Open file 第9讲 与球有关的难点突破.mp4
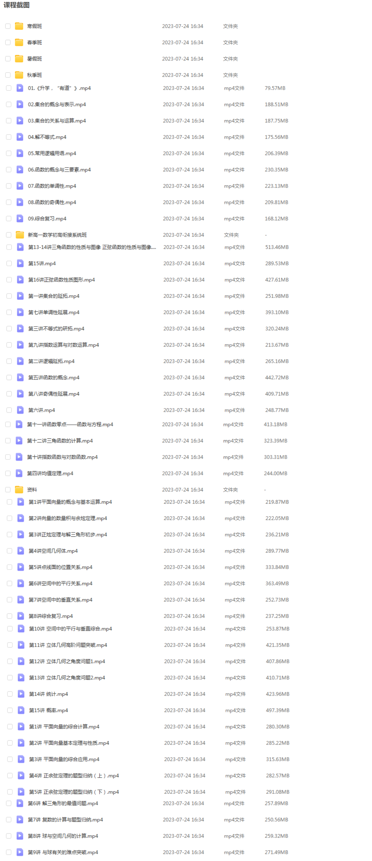Screen dimensions: 372x861 (x=63, y=852)
